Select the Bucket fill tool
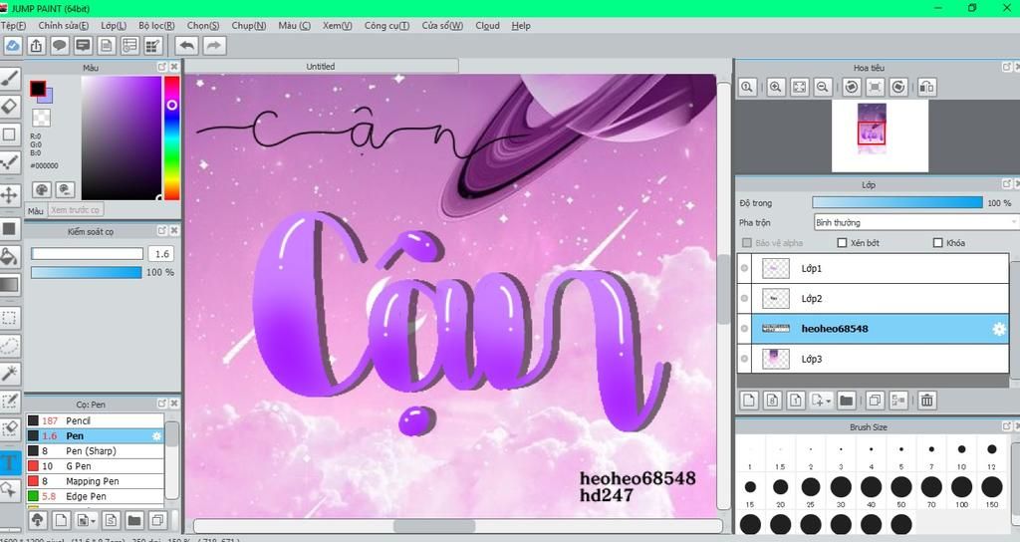The image size is (1020, 542). click(9, 256)
